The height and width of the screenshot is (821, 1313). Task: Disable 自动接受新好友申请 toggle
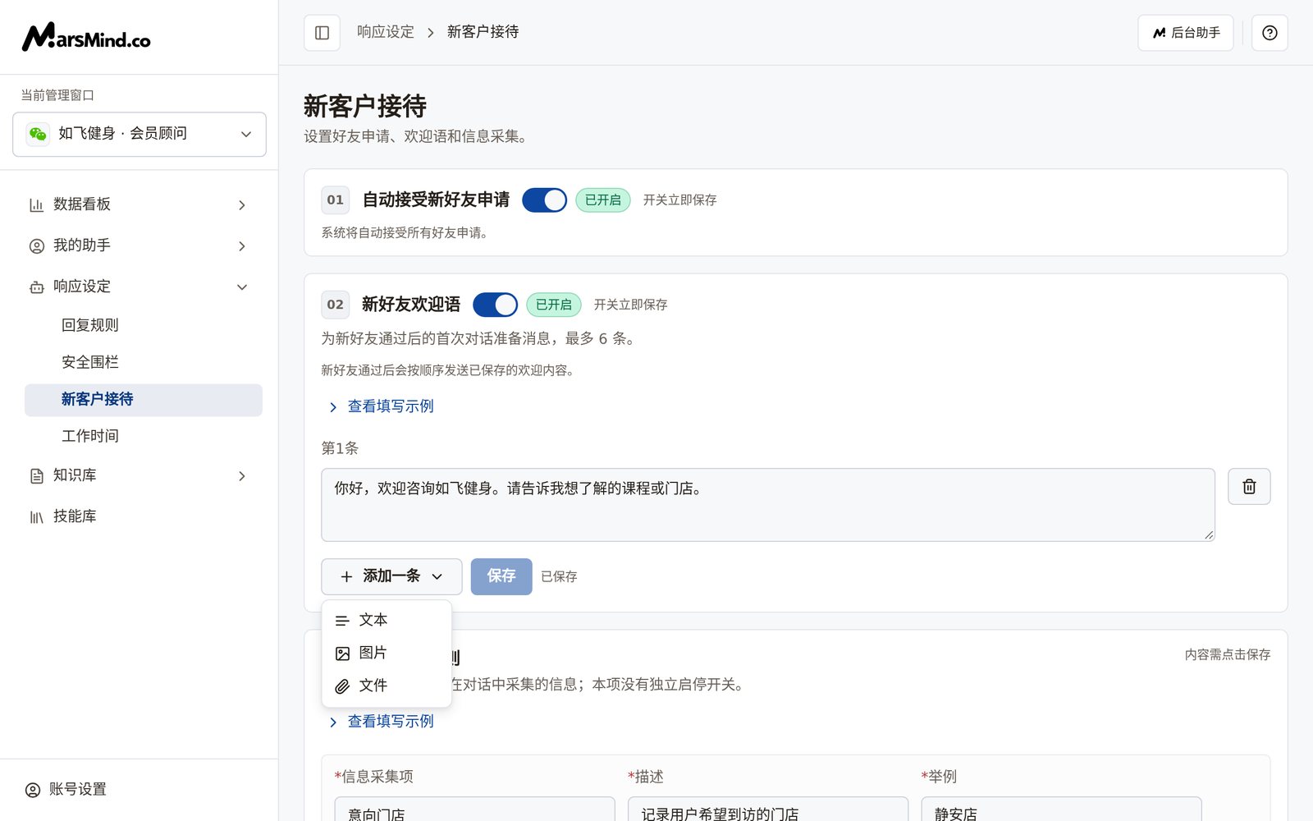[544, 200]
